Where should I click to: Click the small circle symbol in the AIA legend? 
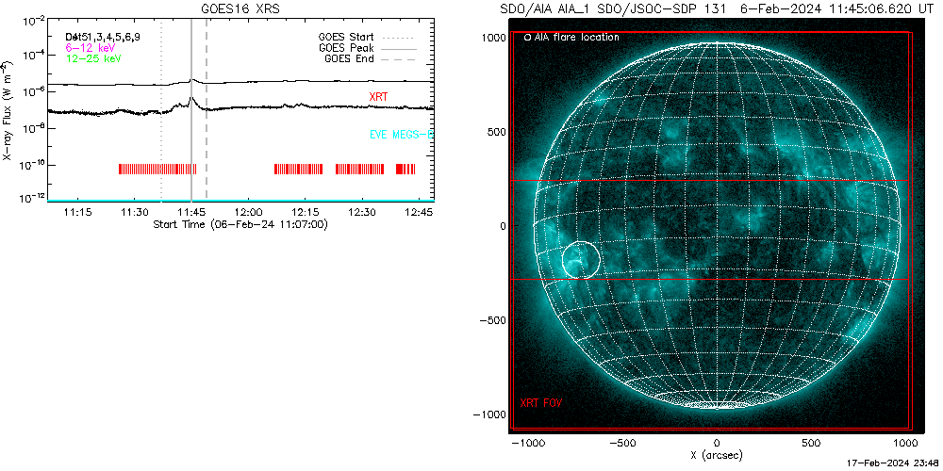click(x=527, y=38)
